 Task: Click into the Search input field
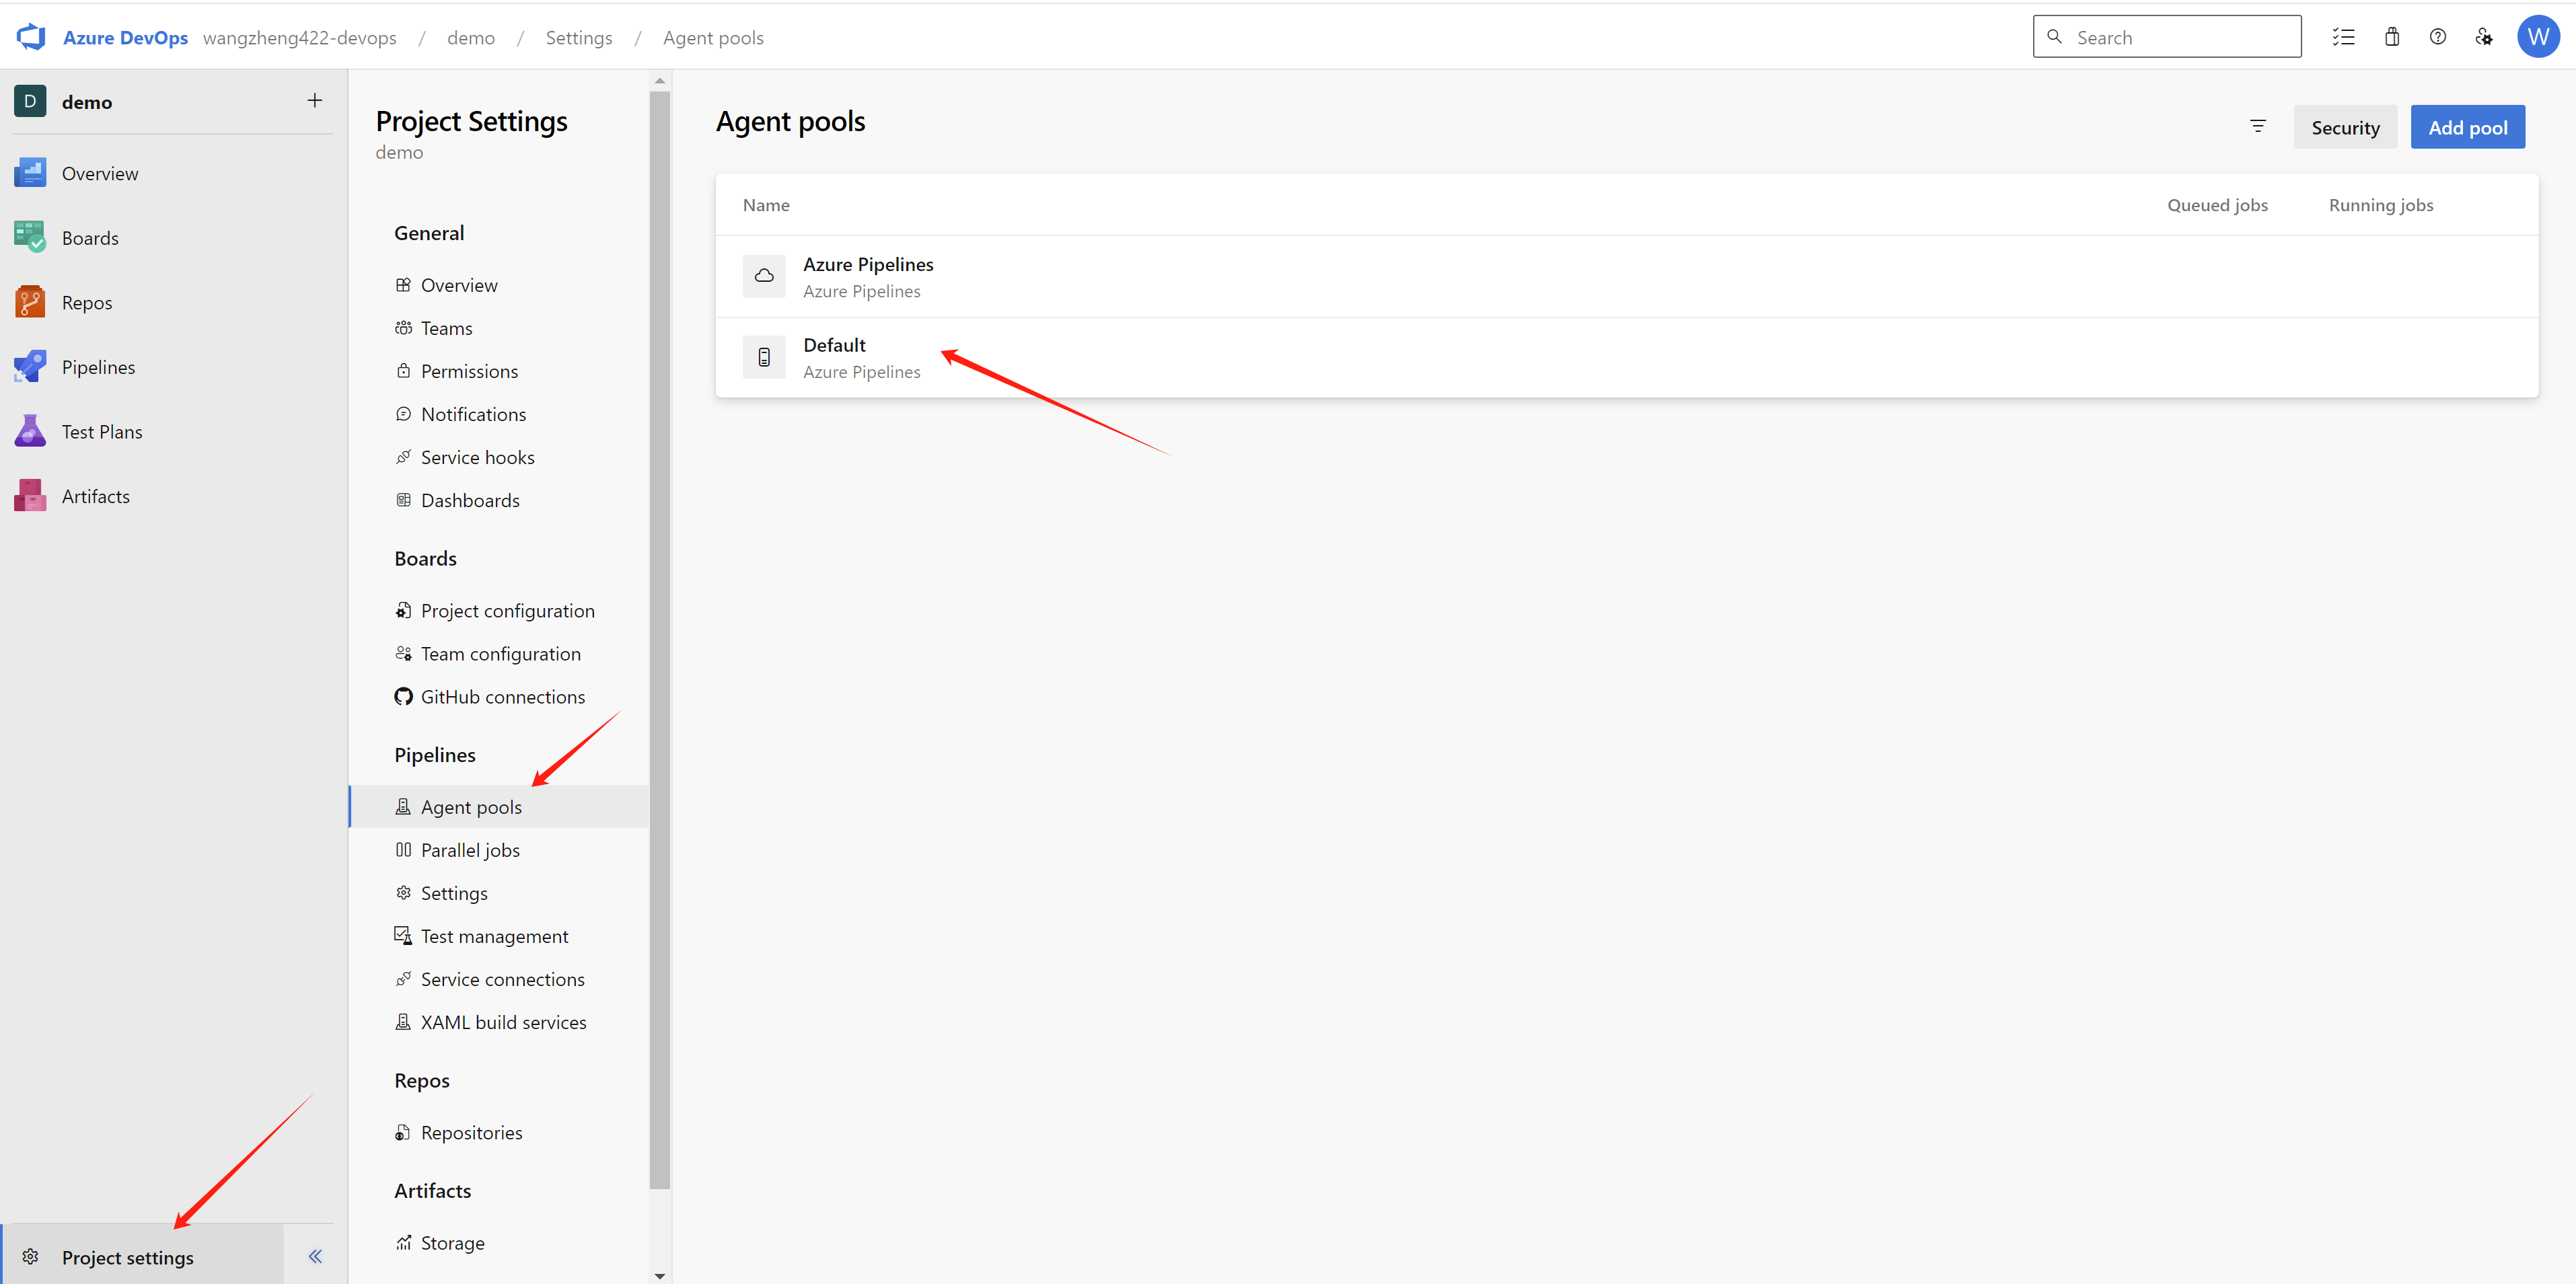[x=2180, y=37]
